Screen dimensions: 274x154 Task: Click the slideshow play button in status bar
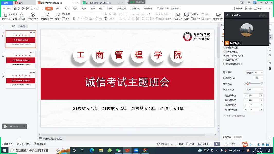217,144
